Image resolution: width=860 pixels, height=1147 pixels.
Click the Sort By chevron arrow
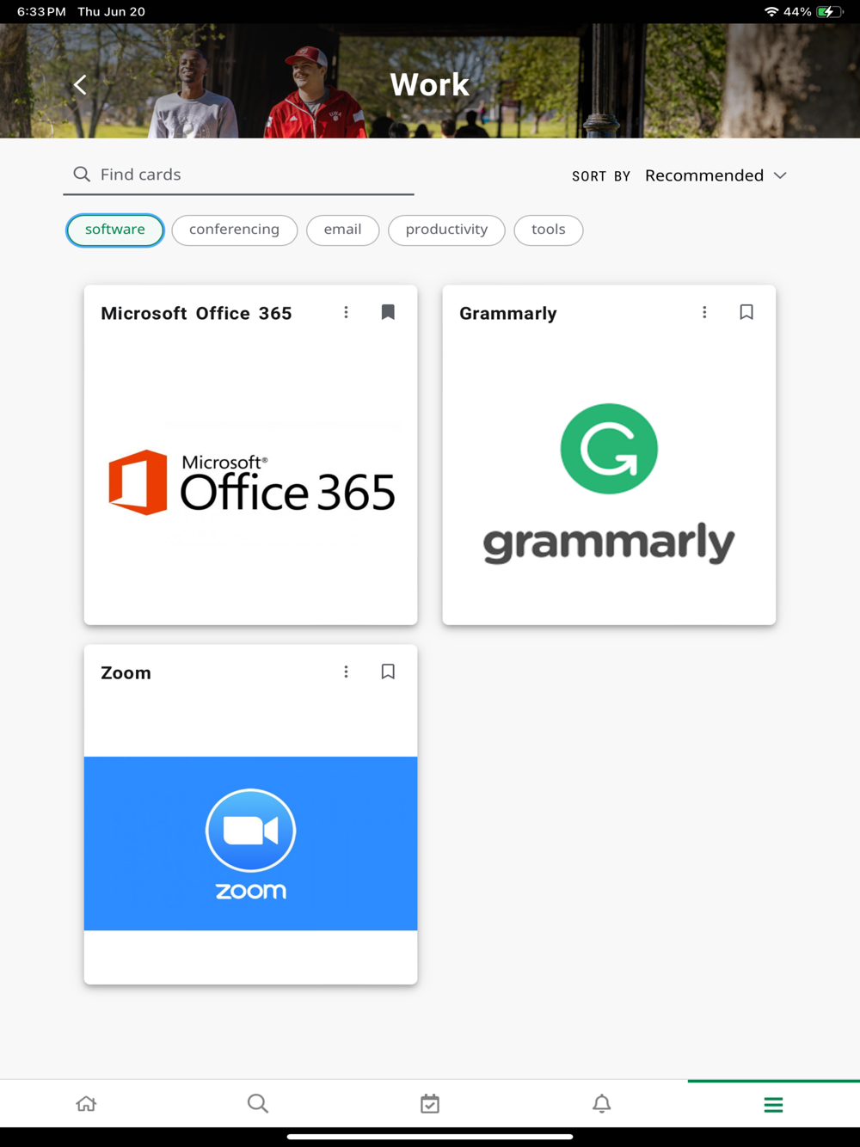780,175
